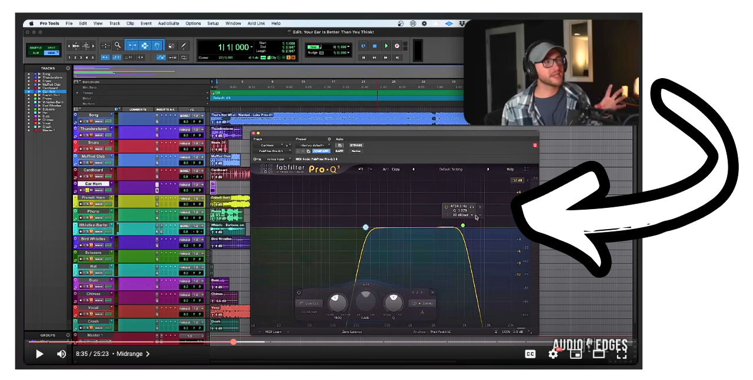Toggle YouTube closed captions
This screenshot has height=380, width=753.
(530, 354)
